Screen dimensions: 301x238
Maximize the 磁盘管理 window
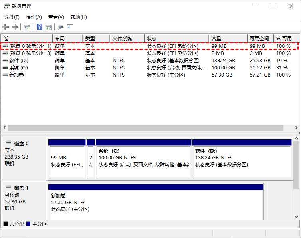tap(273, 6)
